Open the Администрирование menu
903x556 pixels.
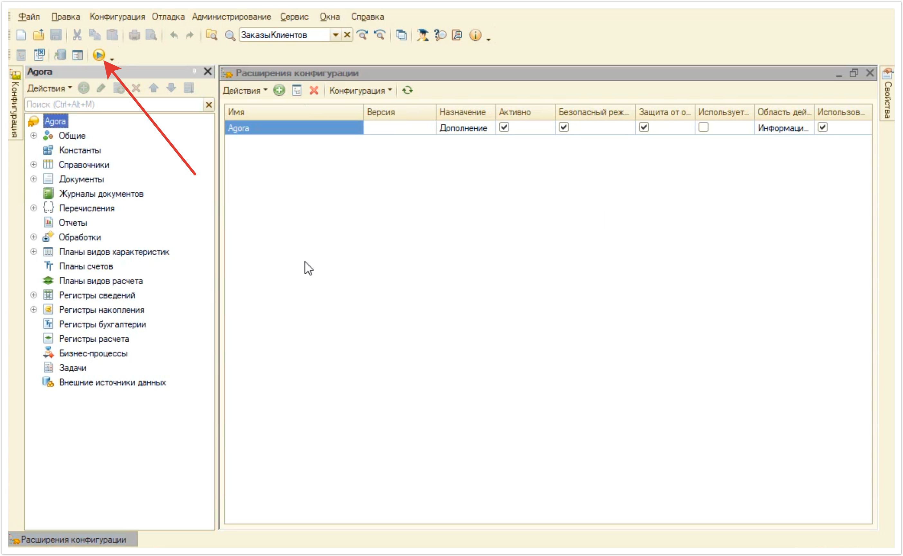(232, 16)
